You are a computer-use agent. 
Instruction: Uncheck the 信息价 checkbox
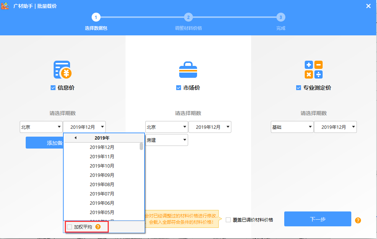click(53, 88)
